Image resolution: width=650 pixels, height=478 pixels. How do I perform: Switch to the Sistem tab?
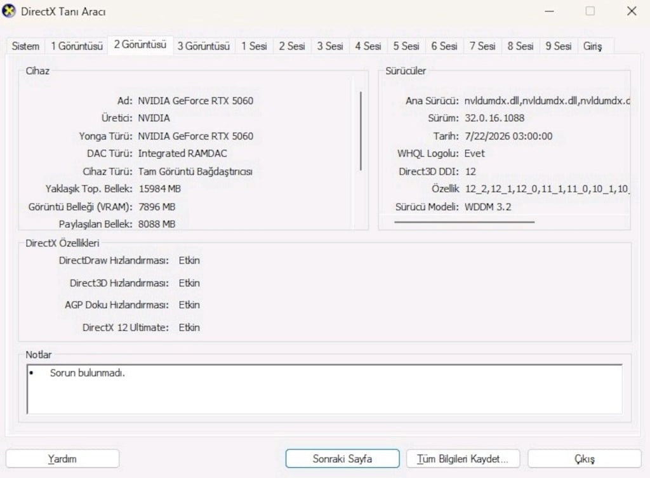coord(25,46)
